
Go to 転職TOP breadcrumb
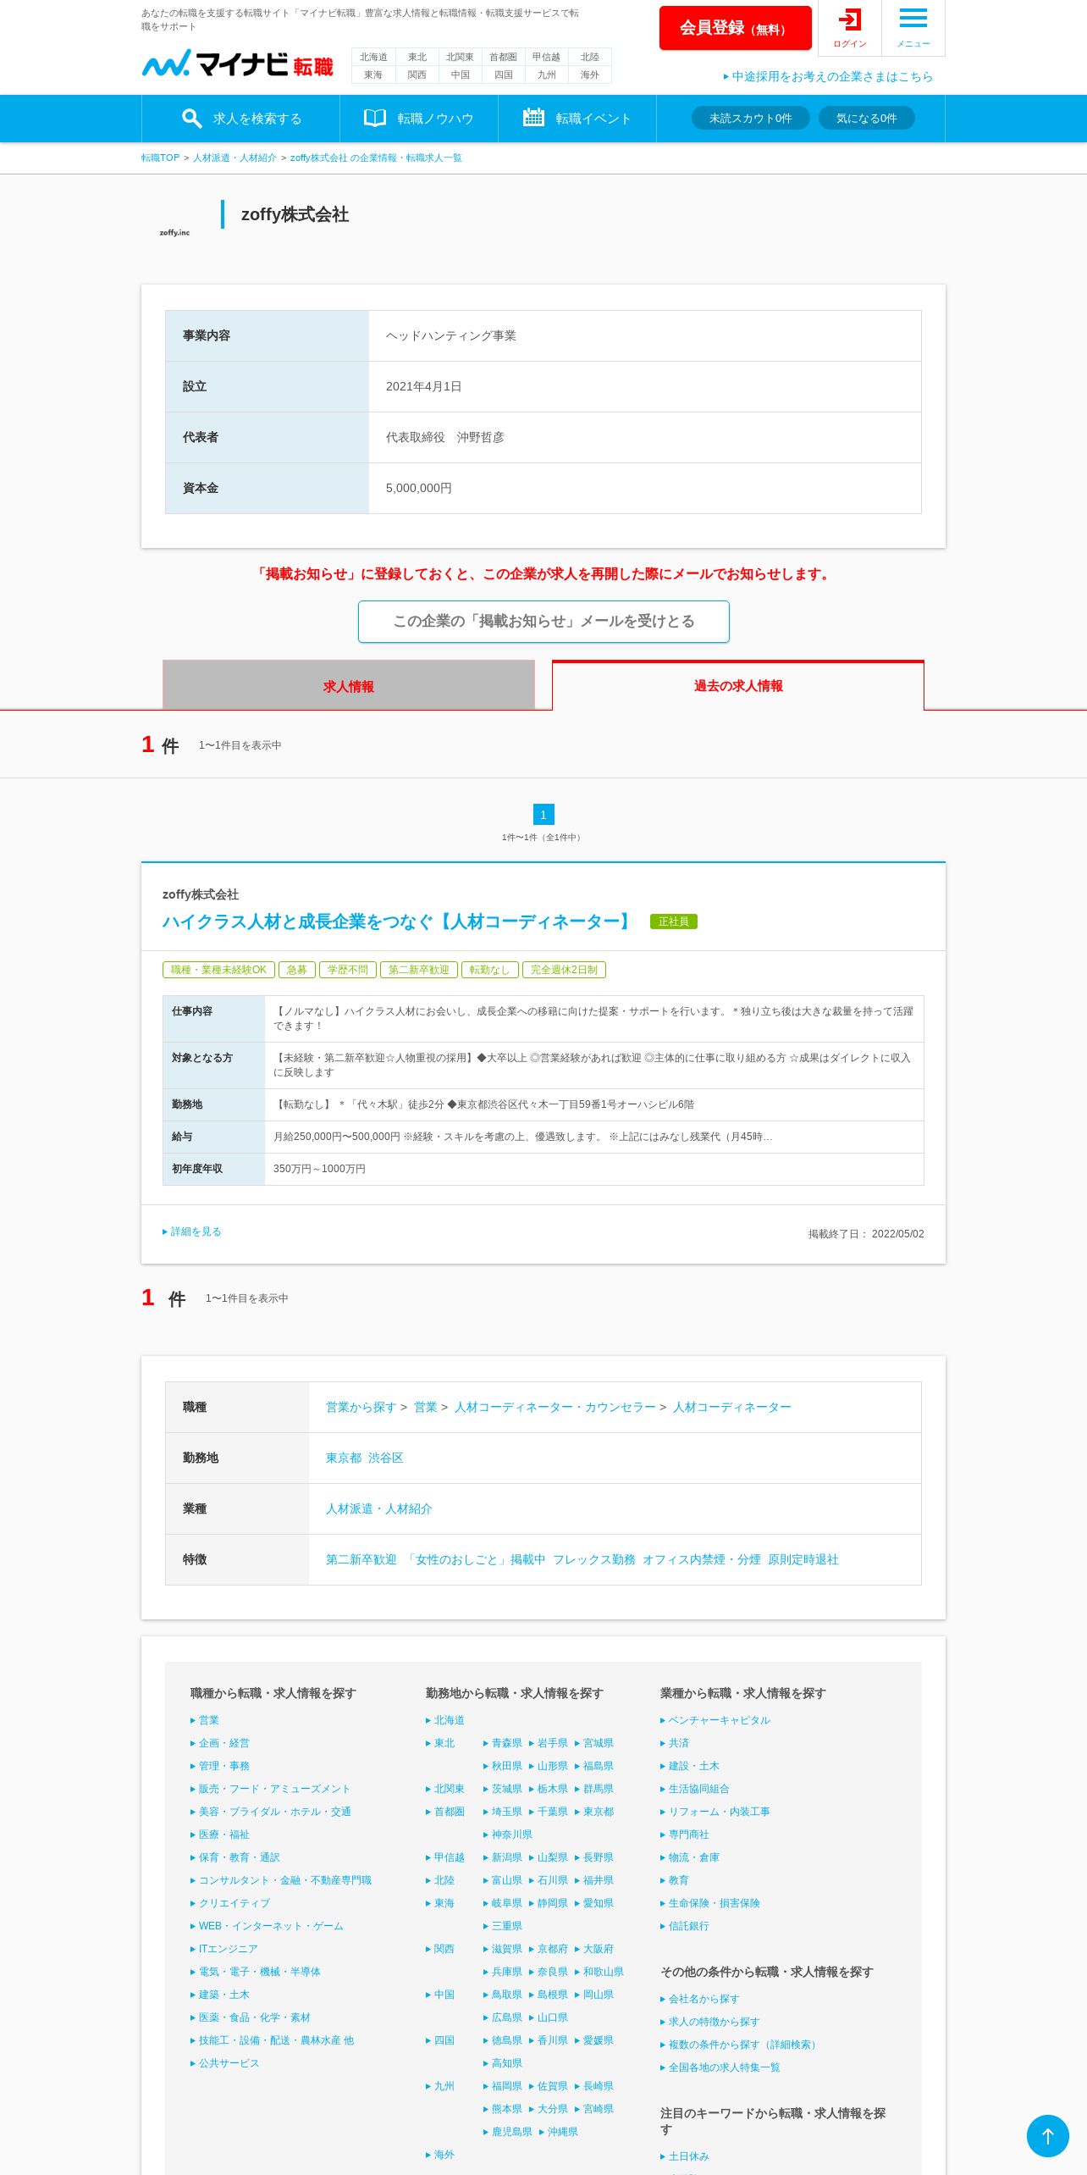[160, 158]
